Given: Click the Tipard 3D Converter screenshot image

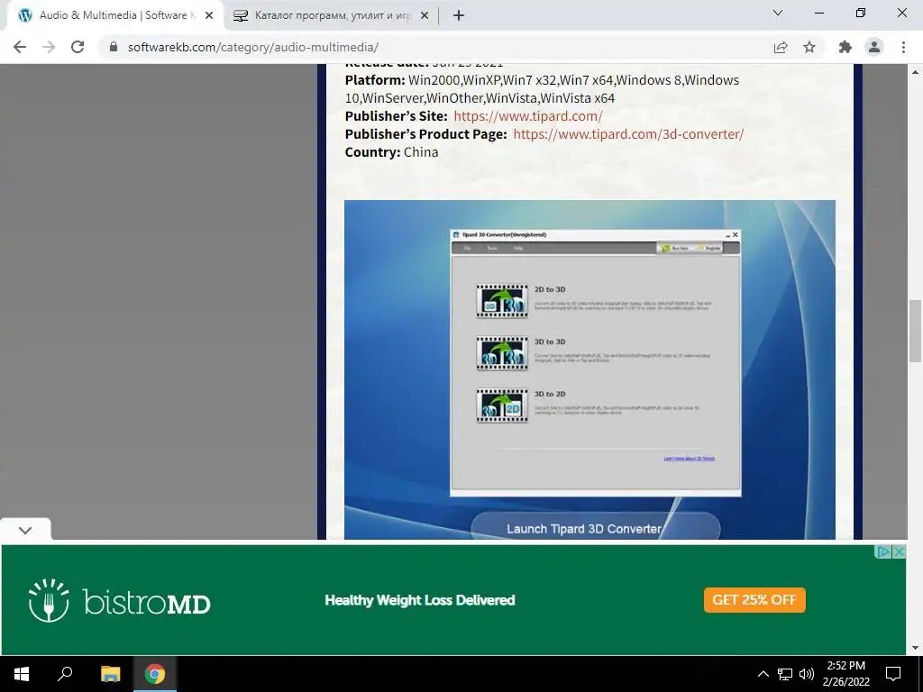Looking at the screenshot, I should point(589,369).
